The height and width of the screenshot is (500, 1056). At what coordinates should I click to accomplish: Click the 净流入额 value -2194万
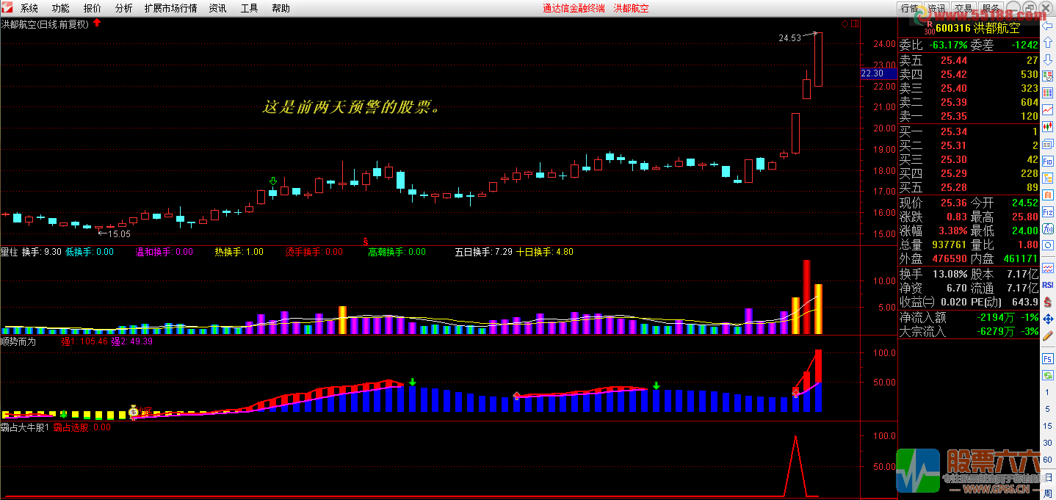pos(996,318)
